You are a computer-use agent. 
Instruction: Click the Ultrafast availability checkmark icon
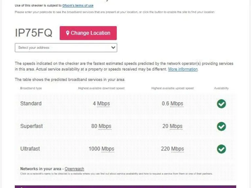click(x=221, y=149)
